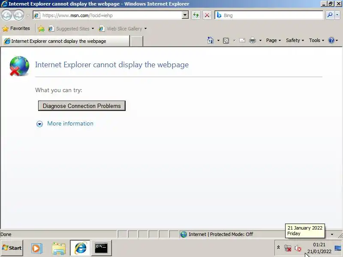The image size is (343, 257).
Task: Open search provider options dropdown arrow
Action: (337, 15)
